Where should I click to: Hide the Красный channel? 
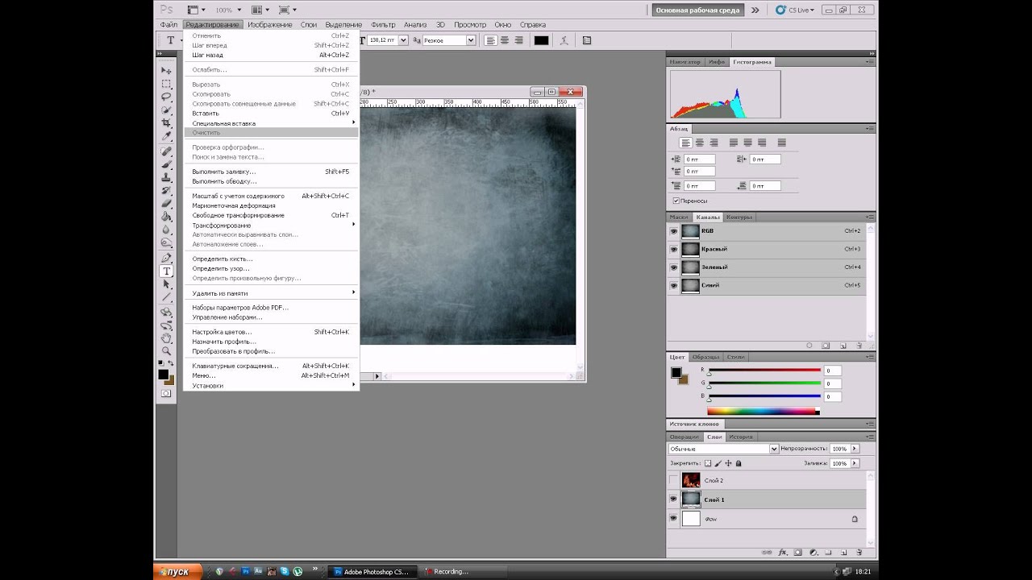(x=674, y=249)
